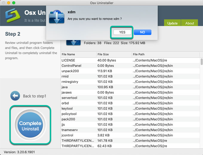Screen dimensions: 203x155
Task: Select the rmid file row
Action: click(x=130, y=76)
